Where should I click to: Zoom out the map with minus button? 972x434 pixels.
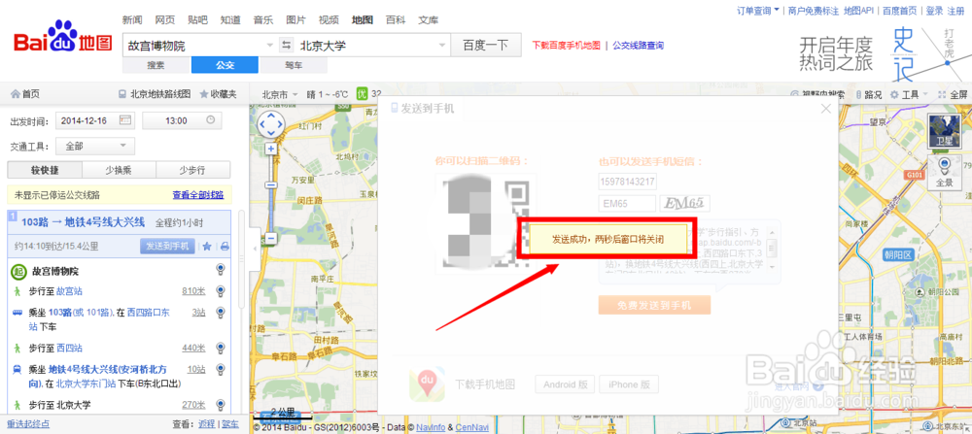[x=271, y=238]
